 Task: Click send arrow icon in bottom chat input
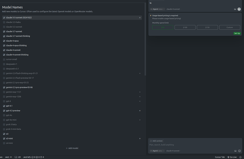click(x=239, y=151)
